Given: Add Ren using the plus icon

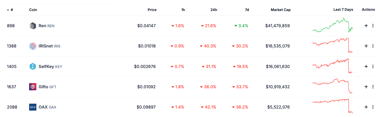Looking at the screenshot, I should click(x=366, y=26).
